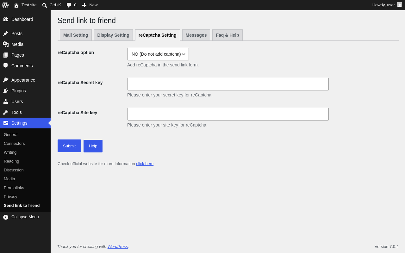The image size is (405, 253).
Task: Open the Users menu label
Action: click(x=17, y=102)
